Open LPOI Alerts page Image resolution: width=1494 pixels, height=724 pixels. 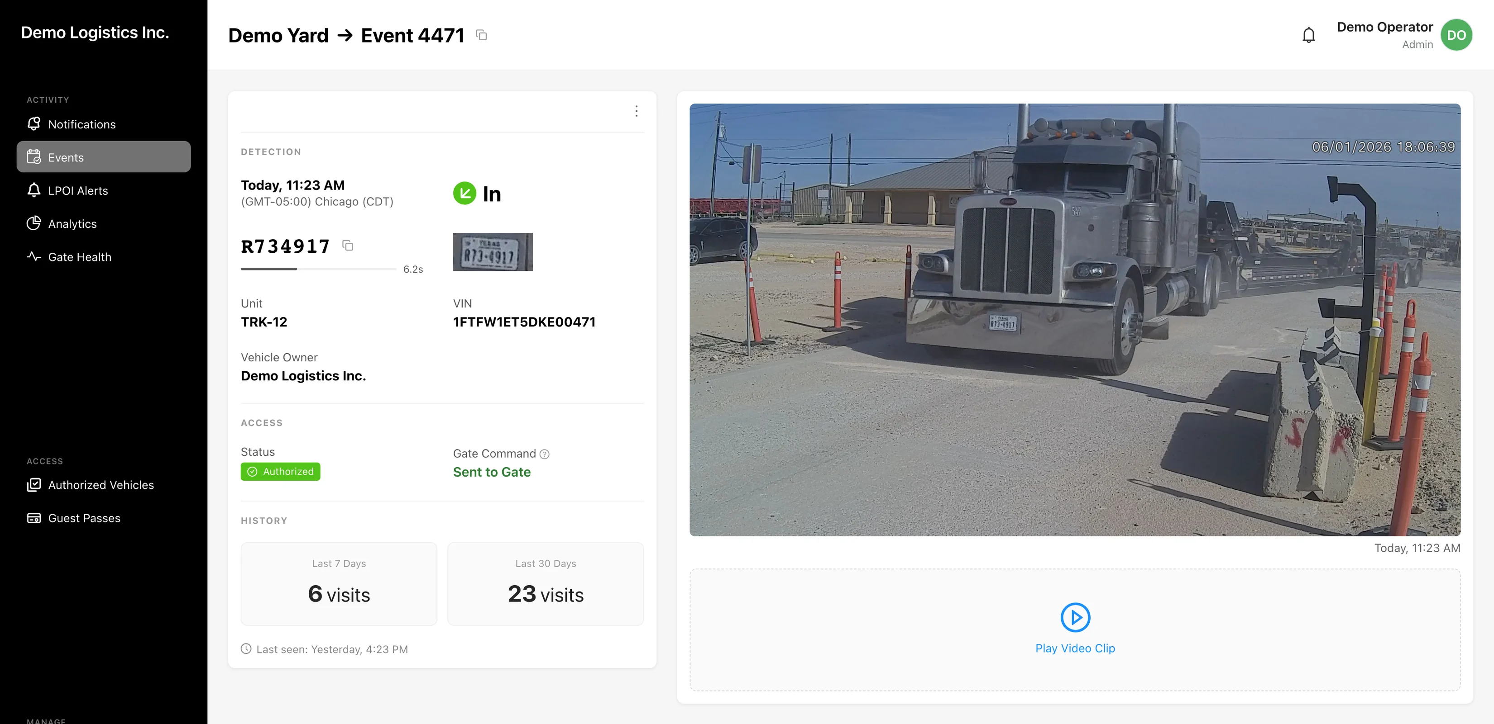point(103,190)
